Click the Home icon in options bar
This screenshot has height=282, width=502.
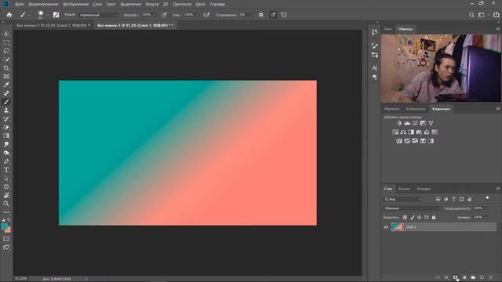[9, 15]
